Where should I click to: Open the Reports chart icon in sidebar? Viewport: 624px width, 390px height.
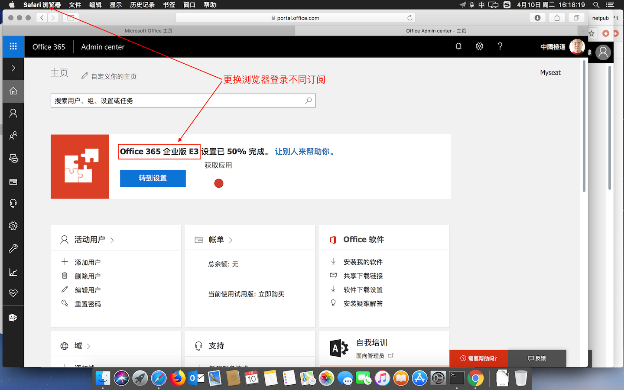click(13, 272)
